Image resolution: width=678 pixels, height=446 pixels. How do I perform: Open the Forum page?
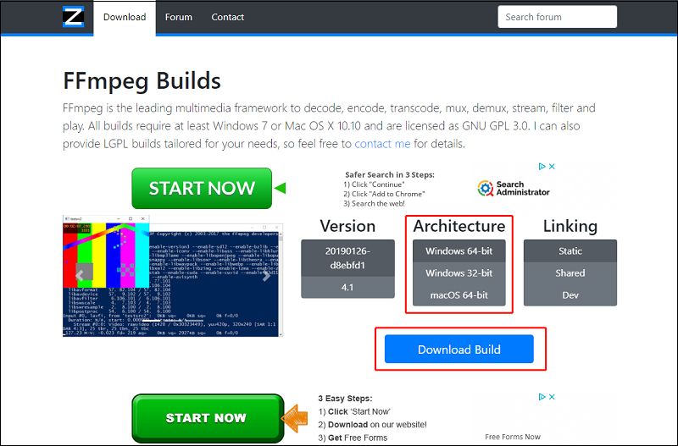point(179,17)
